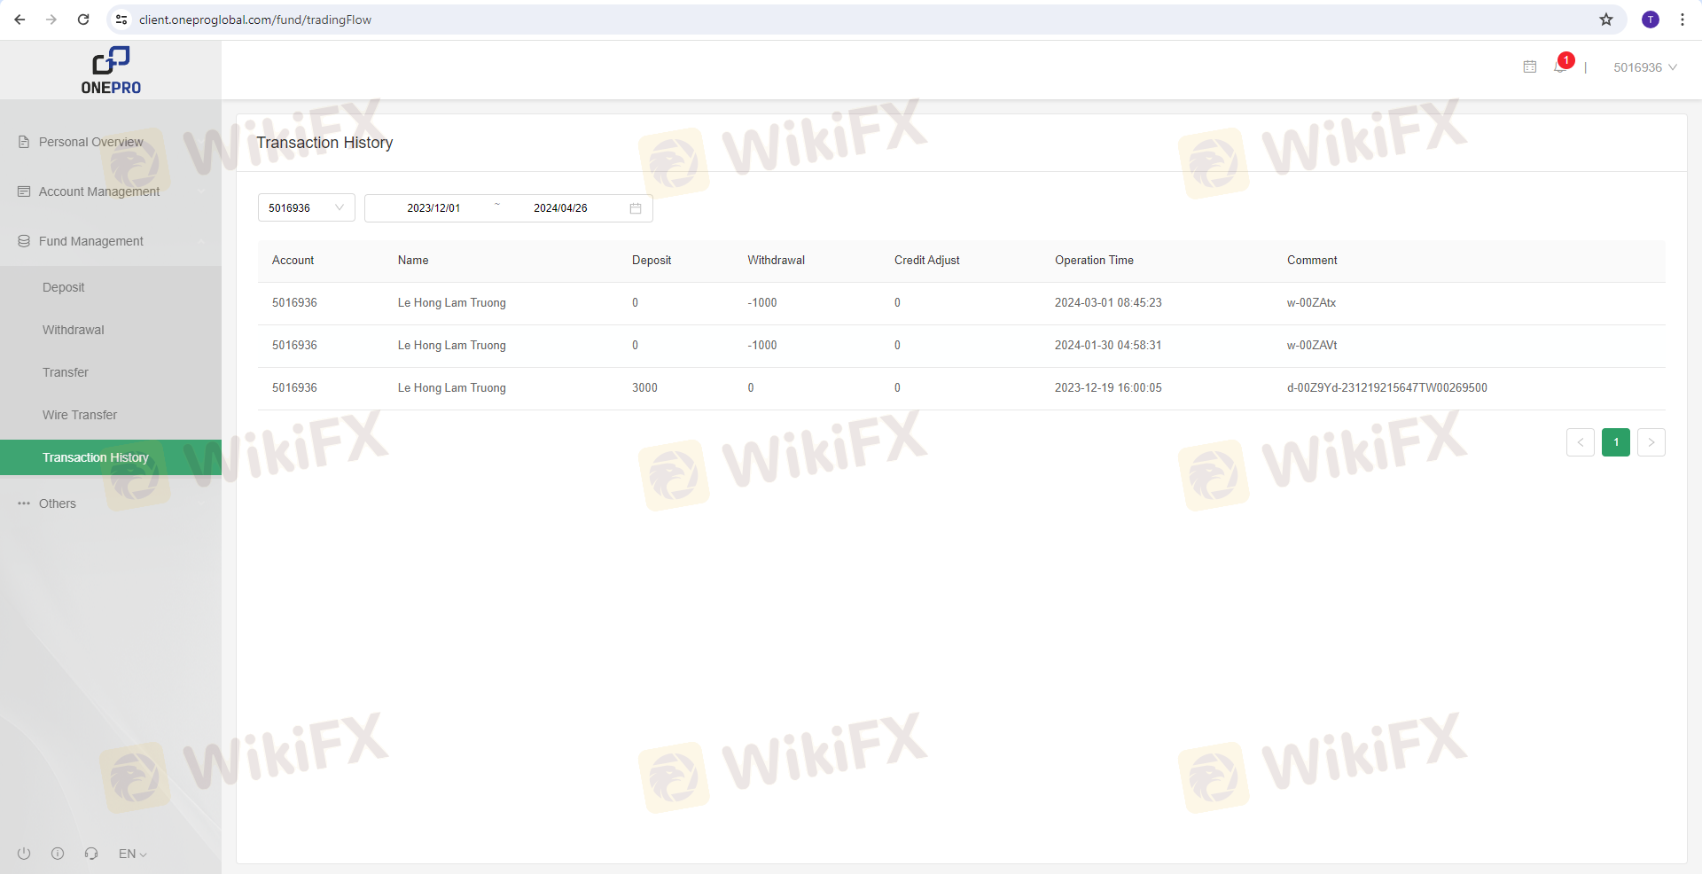Expand the Account Management section
1702x874 pixels.
111,191
